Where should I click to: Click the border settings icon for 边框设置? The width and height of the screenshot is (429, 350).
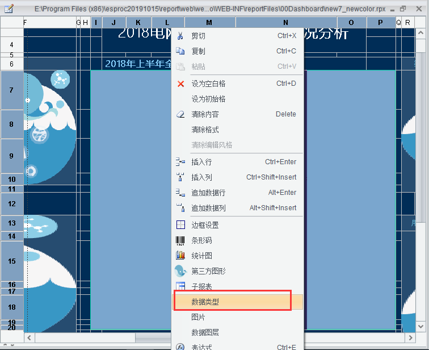(180, 225)
